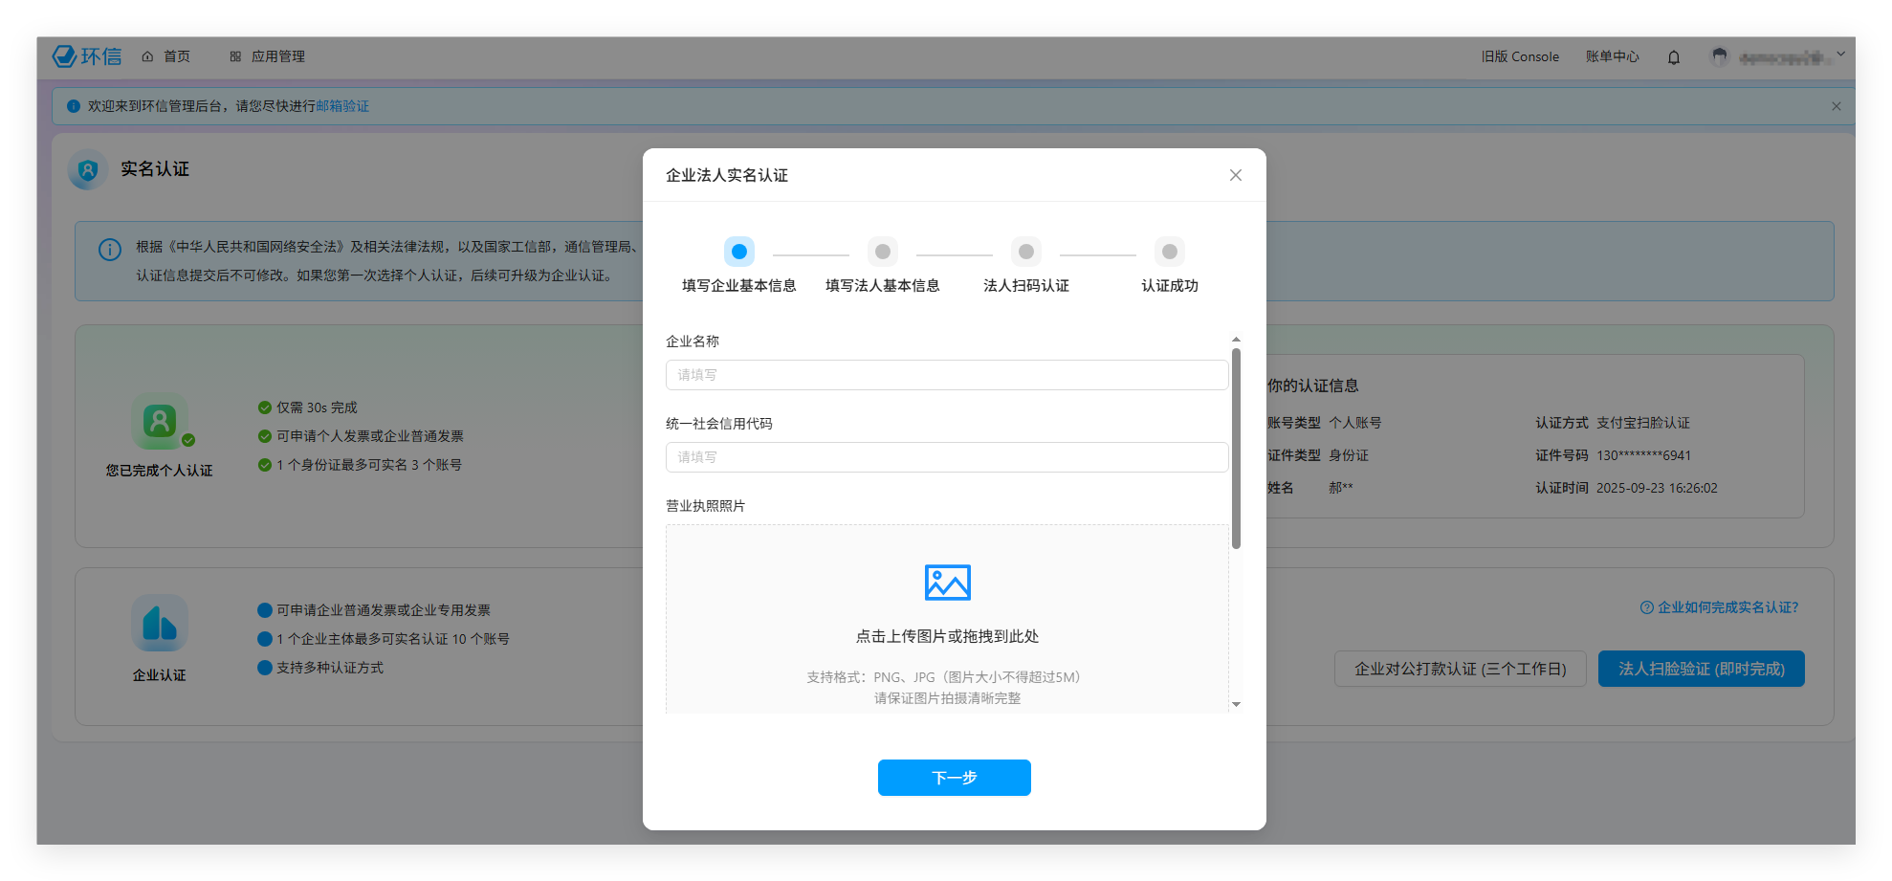Click the 环信 logo icon
The width and height of the screenshot is (1892, 881).
tap(65, 56)
